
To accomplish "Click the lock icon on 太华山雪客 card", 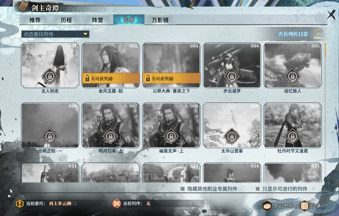I will pos(232,136).
